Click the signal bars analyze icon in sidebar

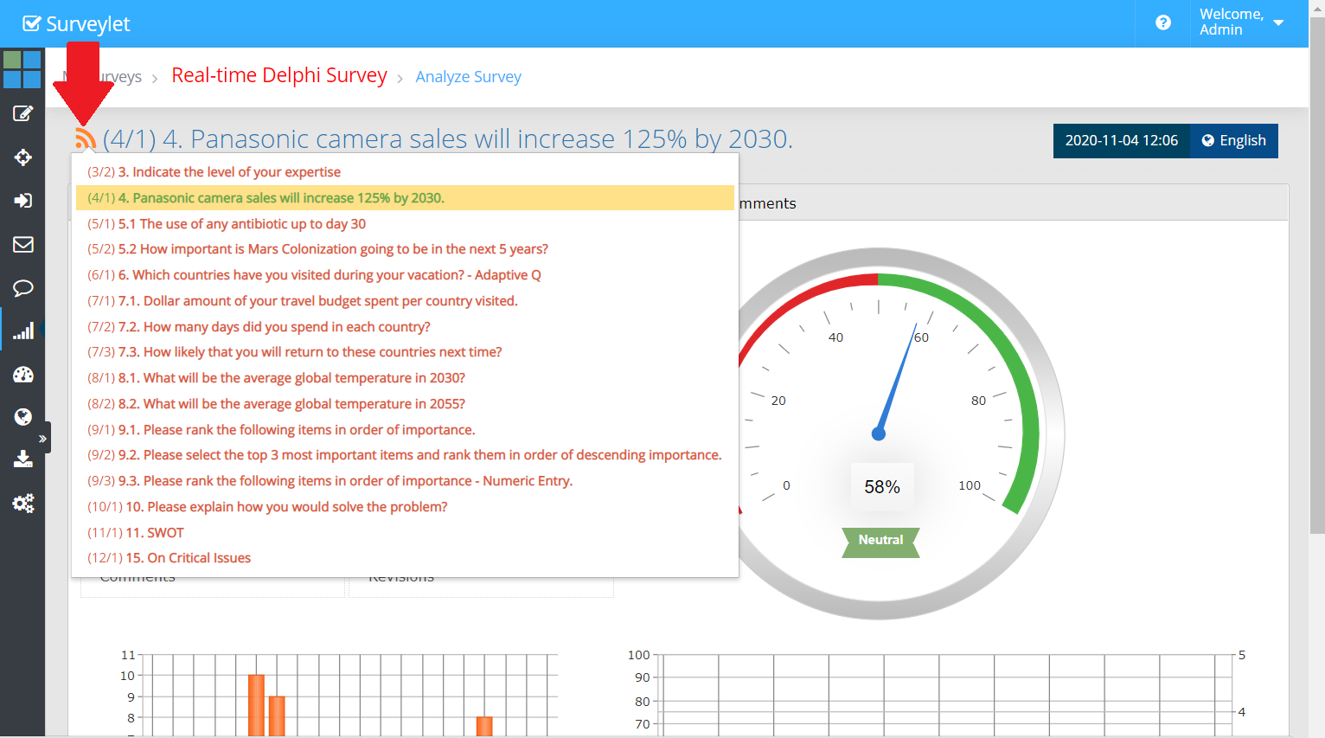22,330
